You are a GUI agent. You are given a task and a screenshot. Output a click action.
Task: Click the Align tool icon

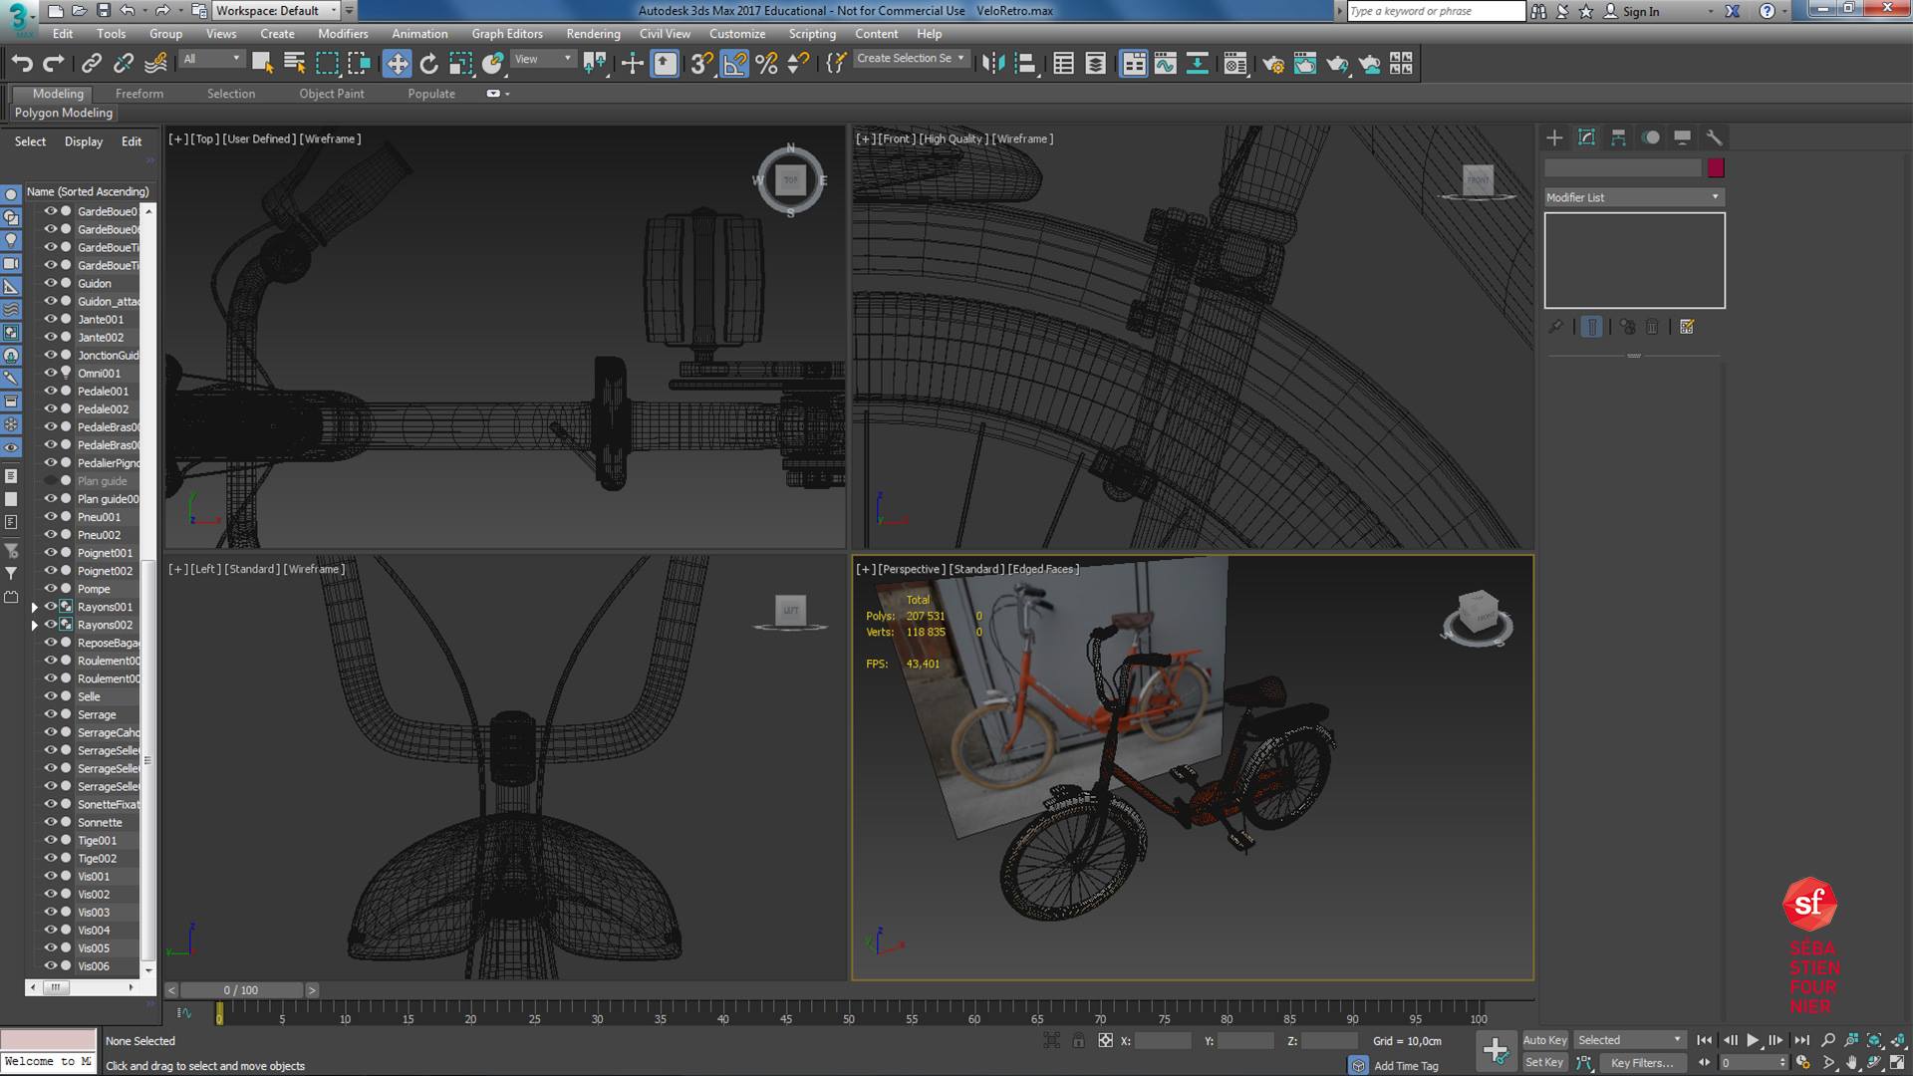click(x=1024, y=64)
